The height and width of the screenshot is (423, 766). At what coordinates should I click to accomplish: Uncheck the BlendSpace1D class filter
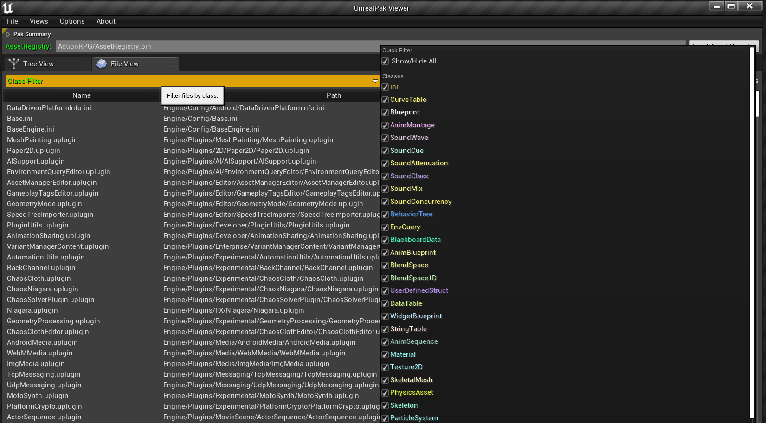tap(385, 278)
